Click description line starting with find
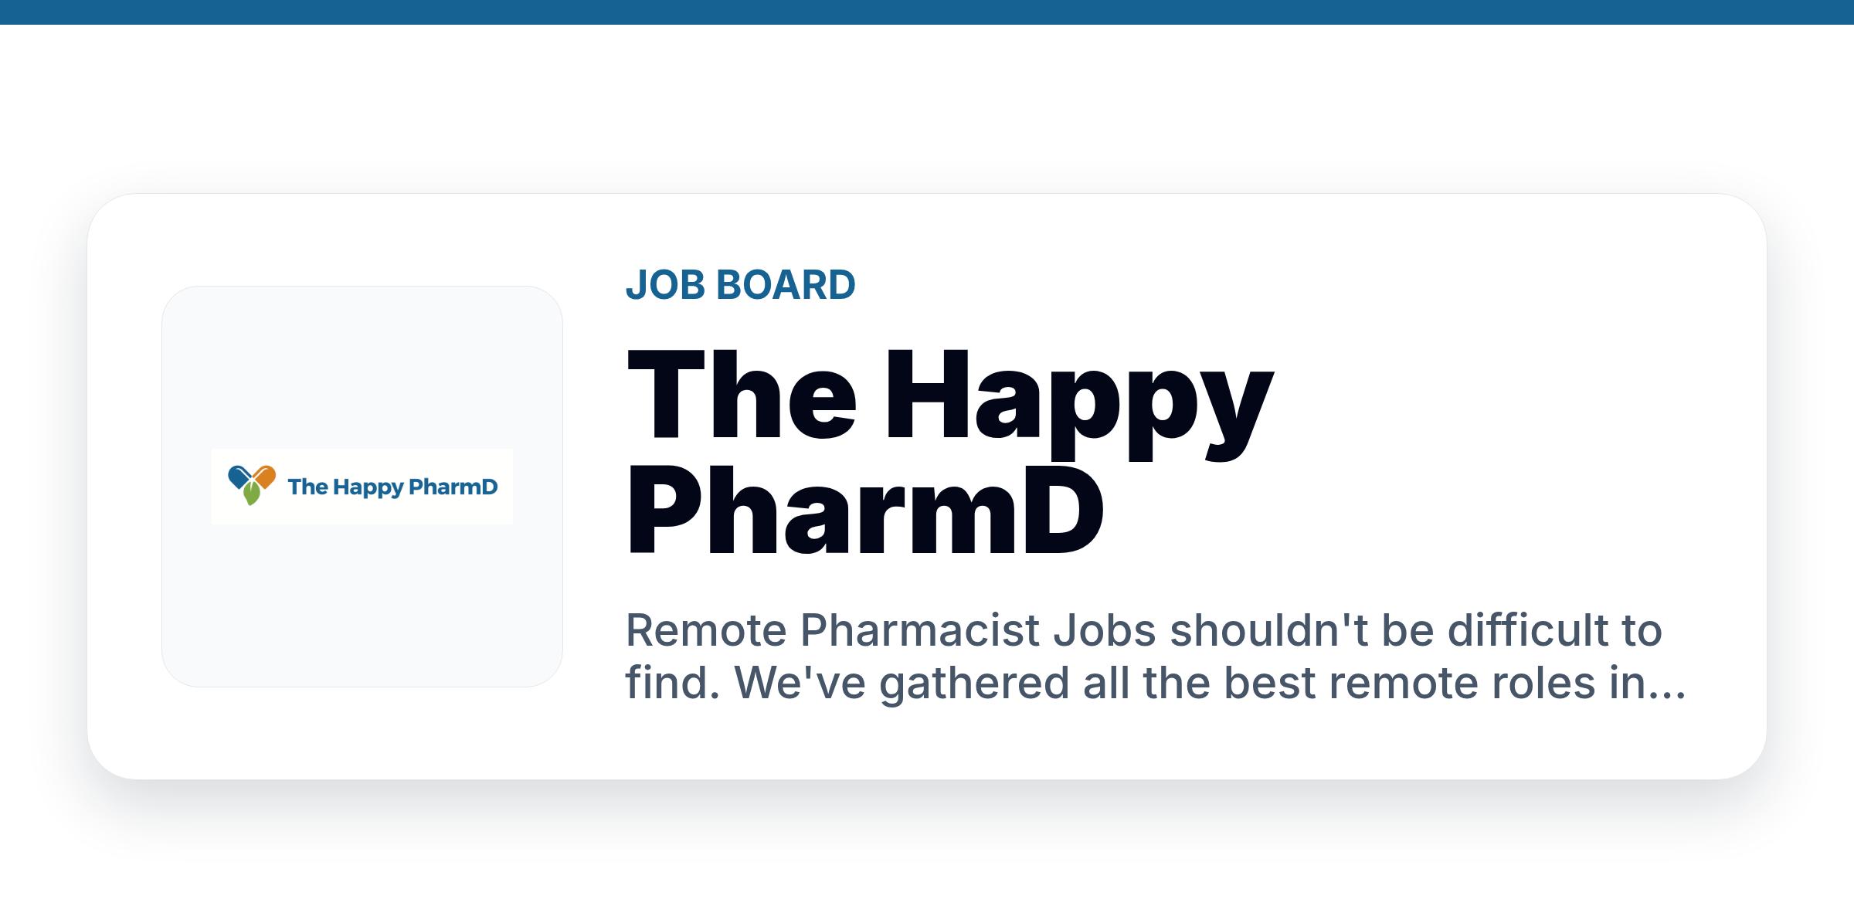 (x=1156, y=683)
